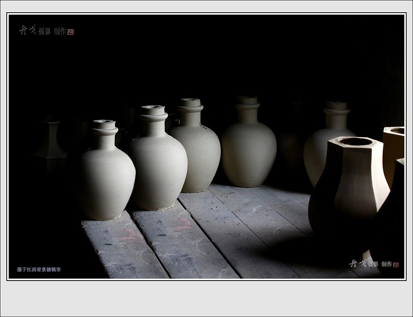Click the caption '摄于江西省景德镇市'
Image resolution: width=413 pixels, height=317 pixels.
39,270
